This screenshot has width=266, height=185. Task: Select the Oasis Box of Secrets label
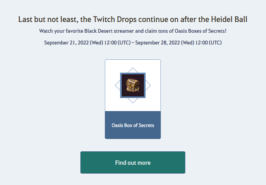point(133,125)
